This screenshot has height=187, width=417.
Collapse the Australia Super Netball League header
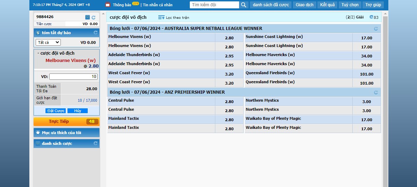click(244, 29)
